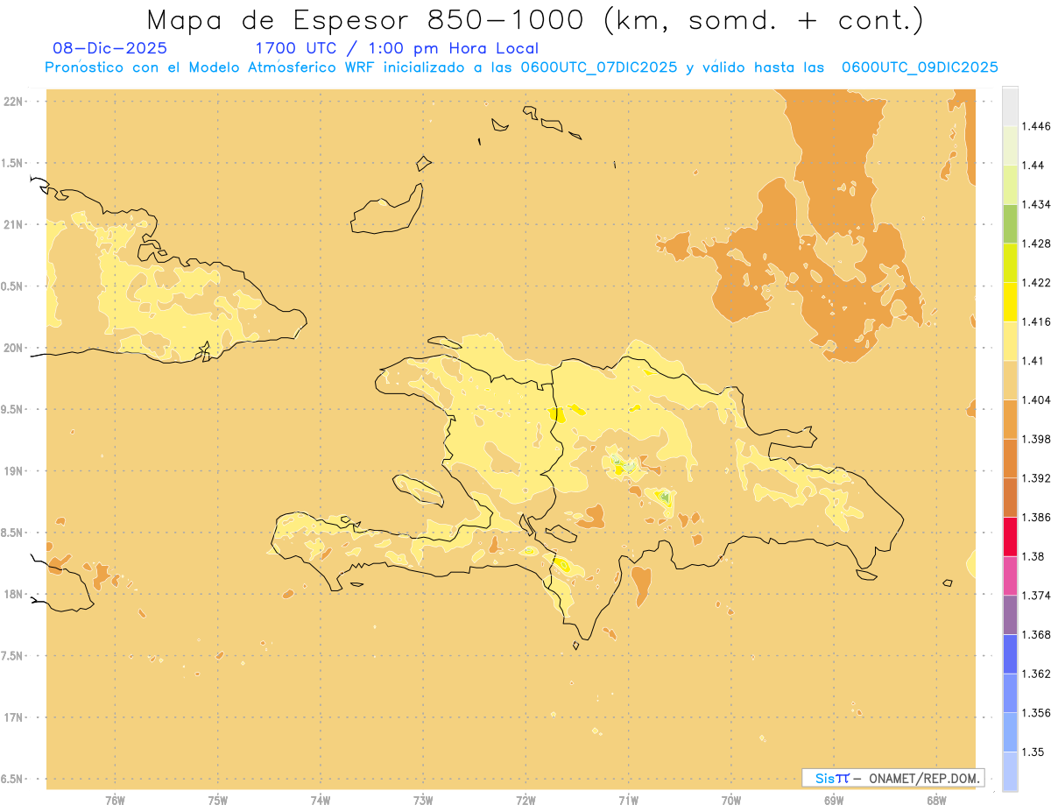Click the colorbar value '1.374'

pos(1037,596)
